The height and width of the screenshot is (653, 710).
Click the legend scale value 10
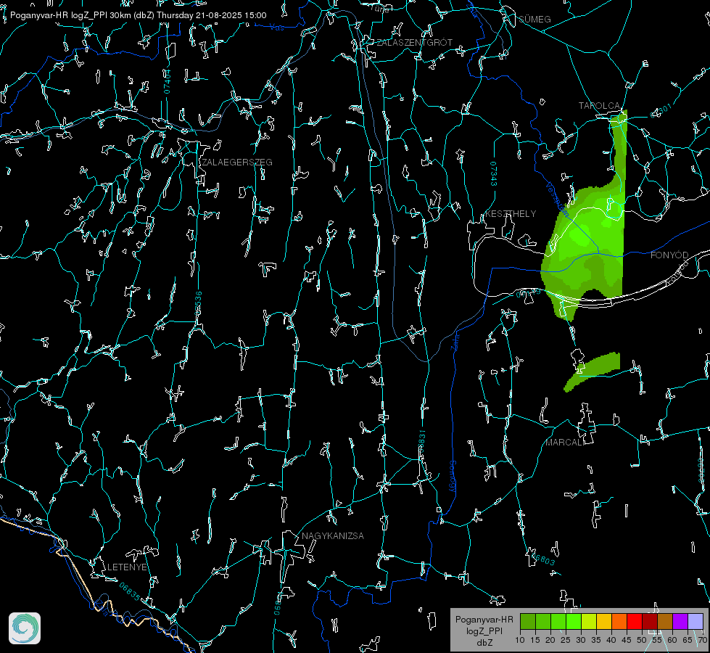tap(520, 640)
